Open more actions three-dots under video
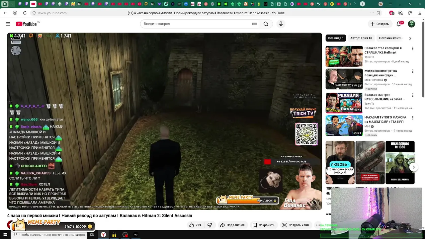Screen dimensions: 425x239 [x=318, y=225]
